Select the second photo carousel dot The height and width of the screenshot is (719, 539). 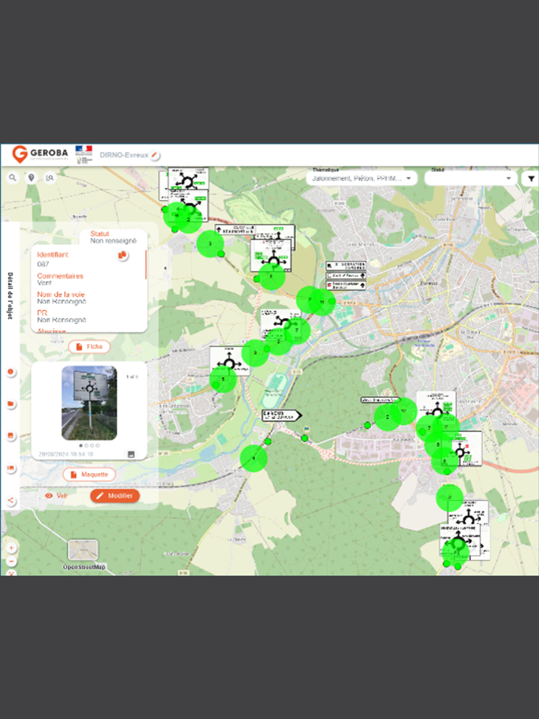click(x=86, y=445)
